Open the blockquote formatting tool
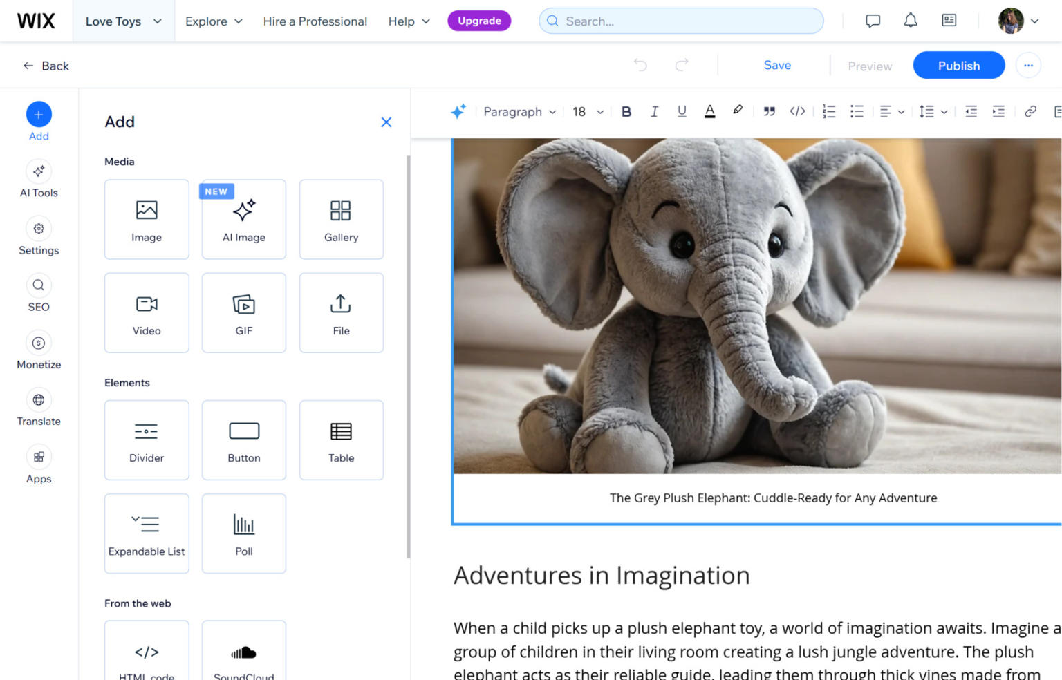1062x680 pixels. tap(769, 111)
